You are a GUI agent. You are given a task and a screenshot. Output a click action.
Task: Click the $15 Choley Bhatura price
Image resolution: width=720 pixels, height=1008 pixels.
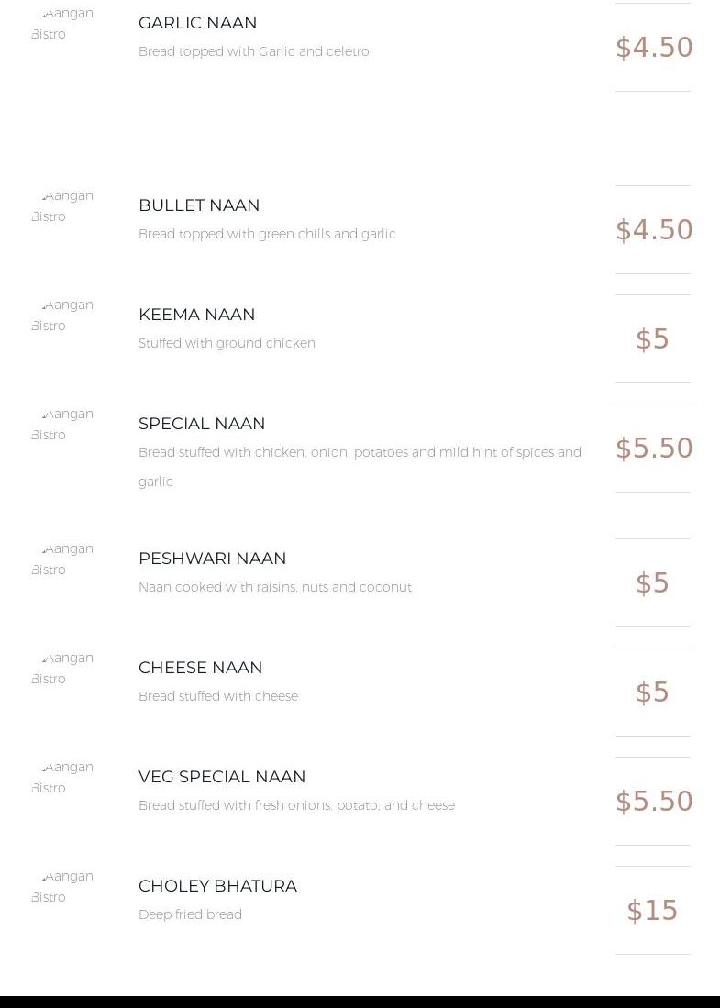tap(653, 911)
